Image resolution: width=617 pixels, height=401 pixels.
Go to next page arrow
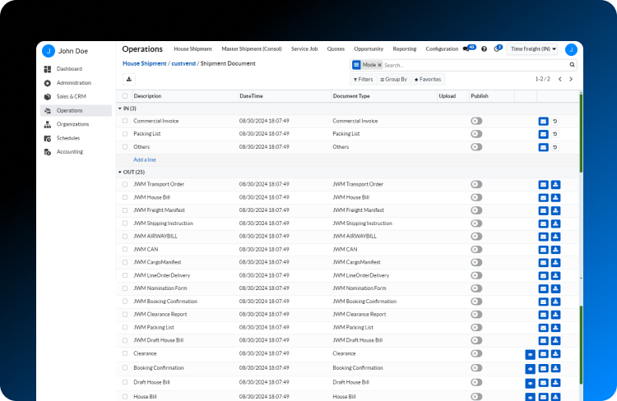click(x=571, y=80)
